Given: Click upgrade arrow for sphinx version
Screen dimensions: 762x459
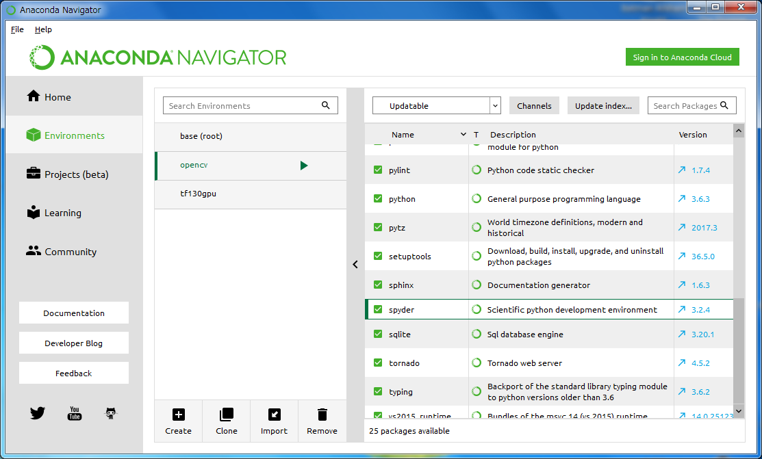Looking at the screenshot, I should click(682, 285).
